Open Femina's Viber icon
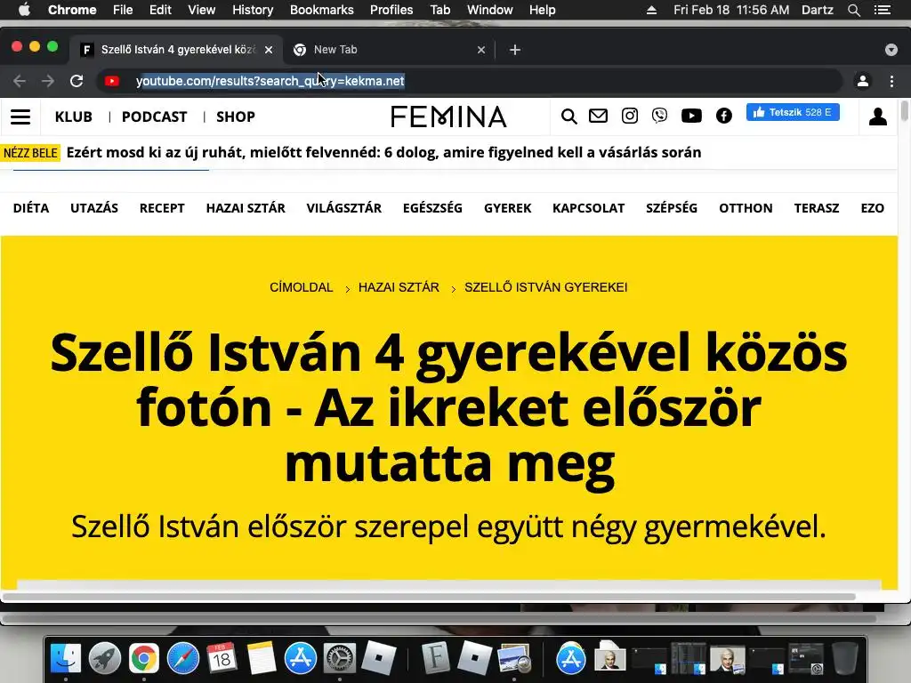This screenshot has height=683, width=911. tap(659, 116)
